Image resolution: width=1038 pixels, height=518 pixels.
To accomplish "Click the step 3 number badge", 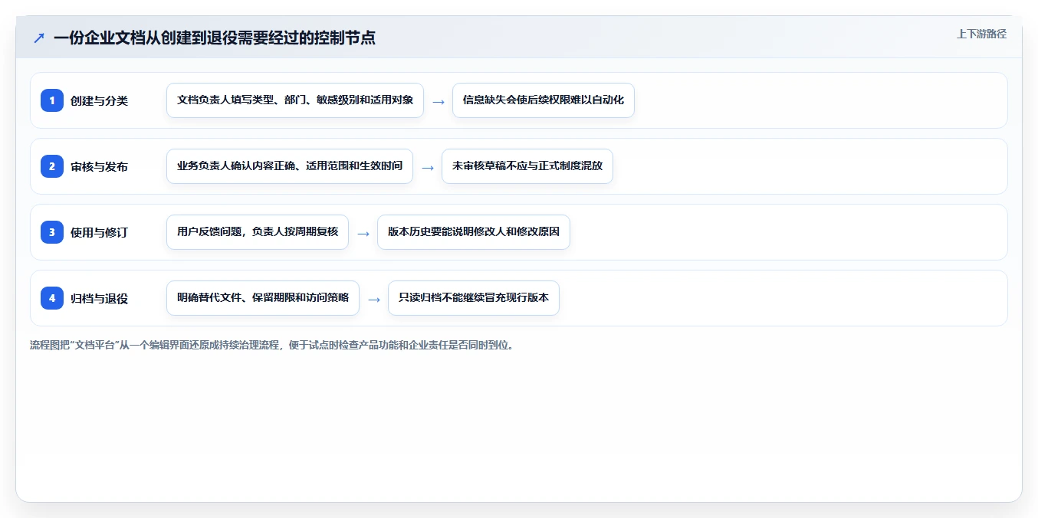I will click(52, 232).
